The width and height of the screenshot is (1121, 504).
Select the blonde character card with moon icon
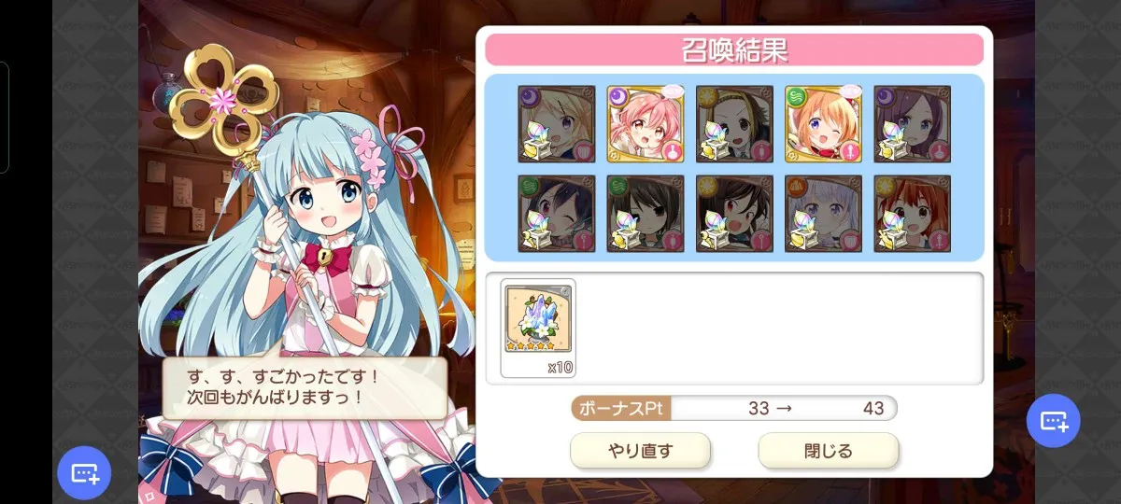557,124
